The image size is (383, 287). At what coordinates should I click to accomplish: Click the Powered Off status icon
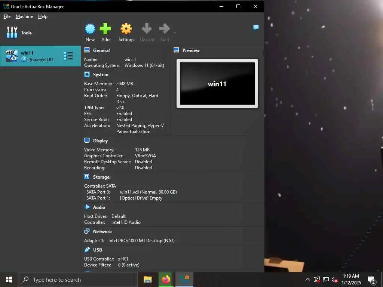[x=24, y=59]
